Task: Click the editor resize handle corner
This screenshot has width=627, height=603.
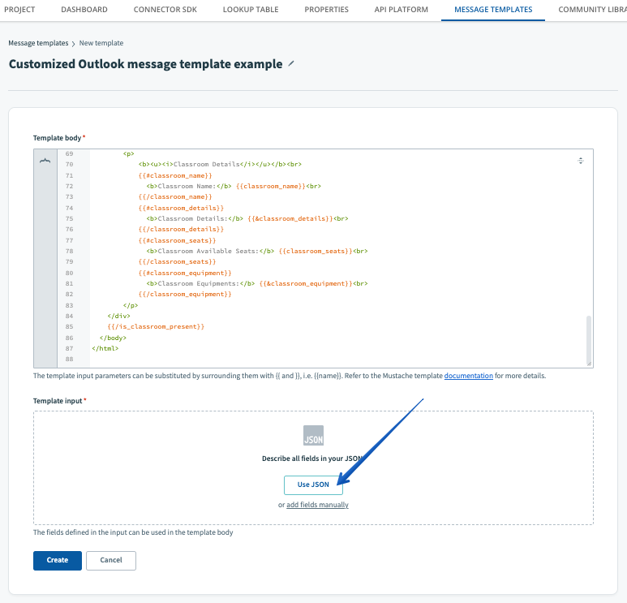Action: pos(589,364)
